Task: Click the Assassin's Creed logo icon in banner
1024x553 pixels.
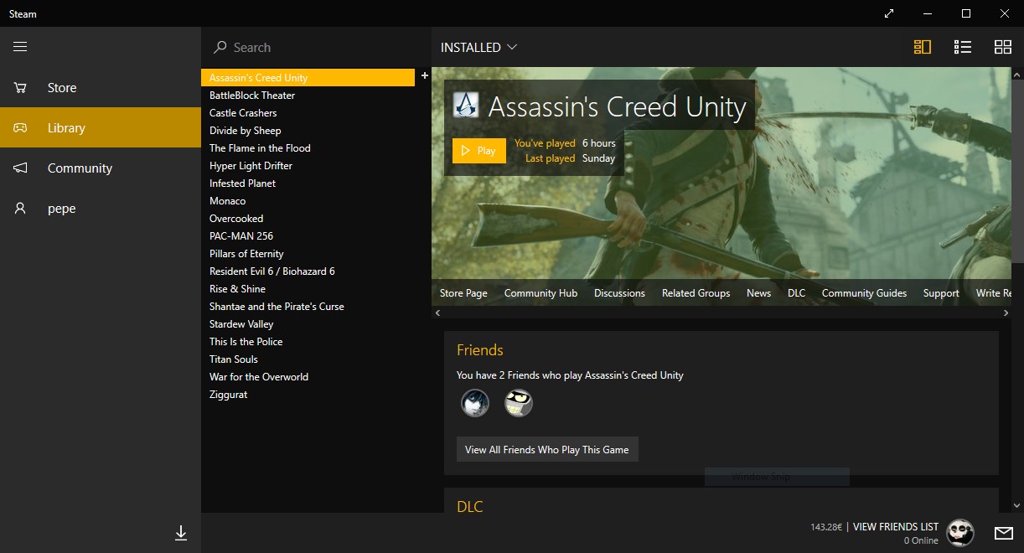Action: (465, 105)
